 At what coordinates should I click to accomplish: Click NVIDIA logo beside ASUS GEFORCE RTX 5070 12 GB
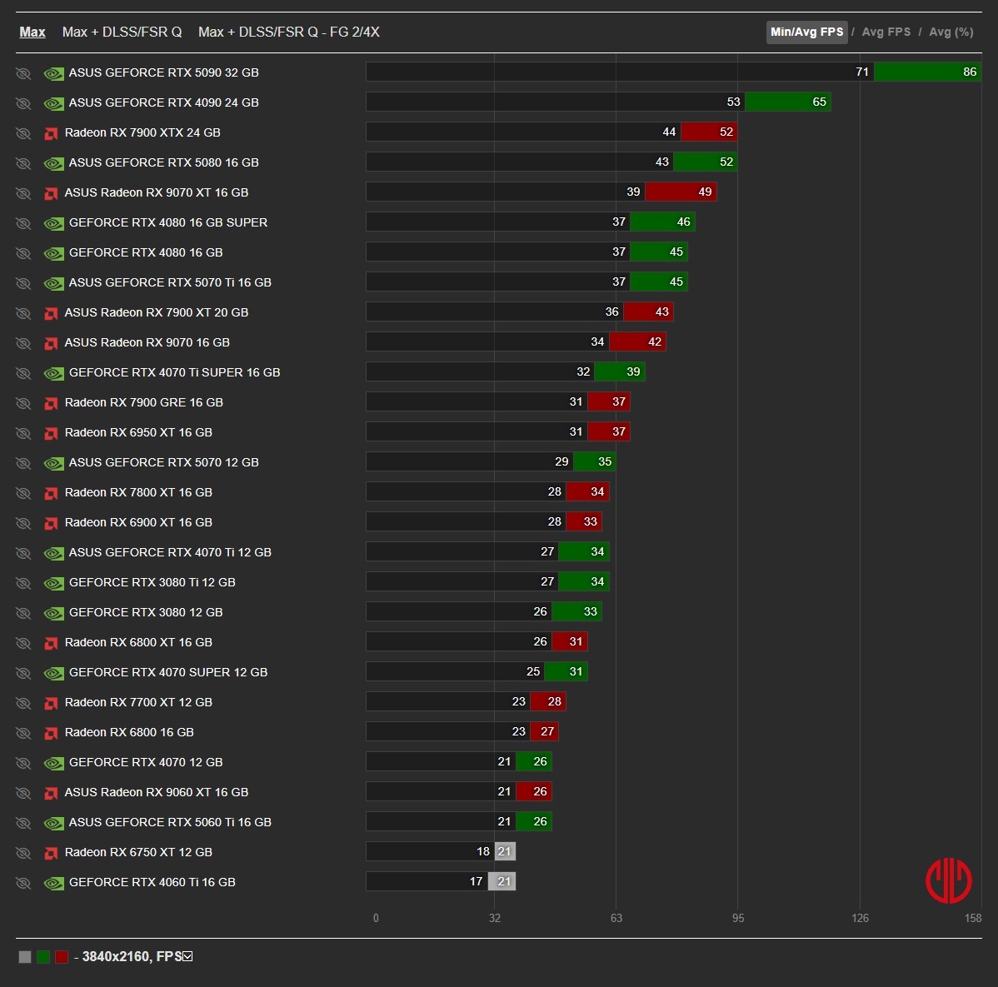pos(53,462)
